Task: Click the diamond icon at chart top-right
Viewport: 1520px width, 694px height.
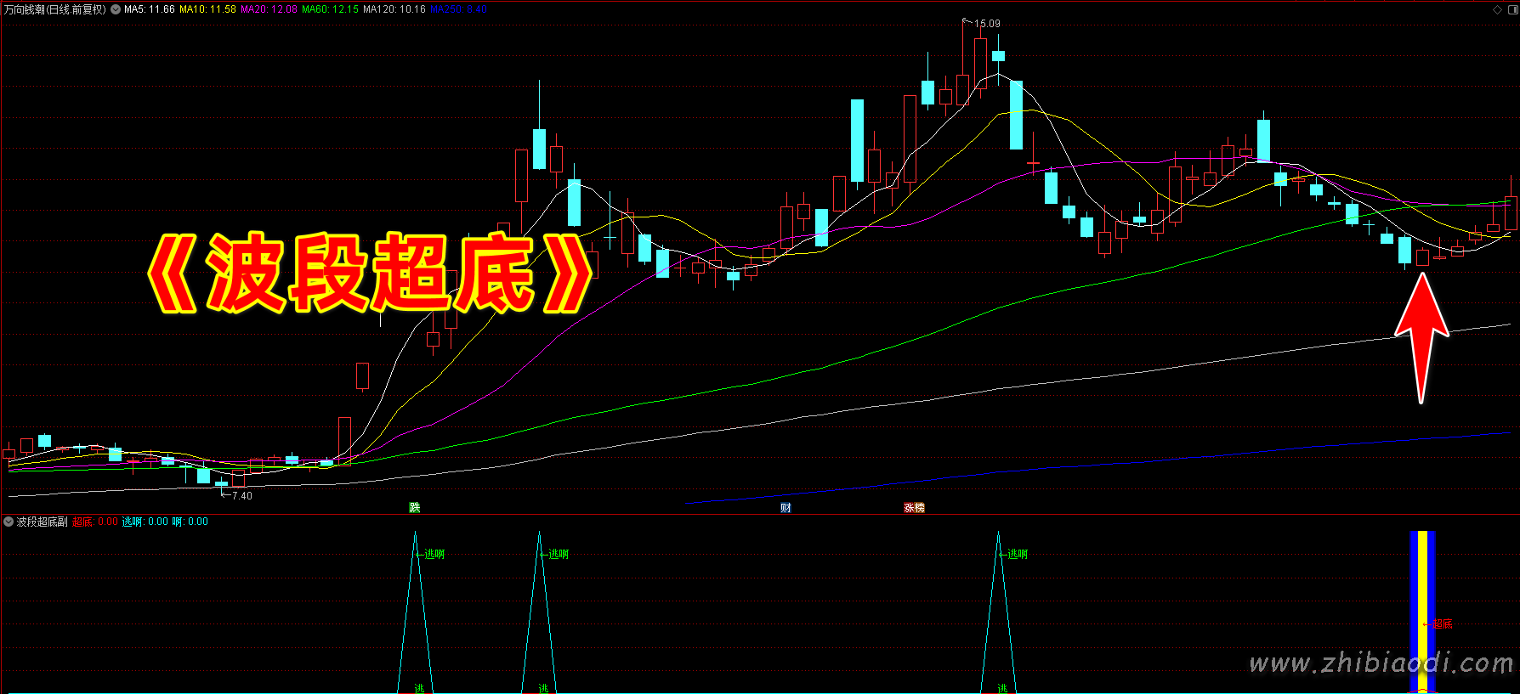Action: pyautogui.click(x=1497, y=9)
